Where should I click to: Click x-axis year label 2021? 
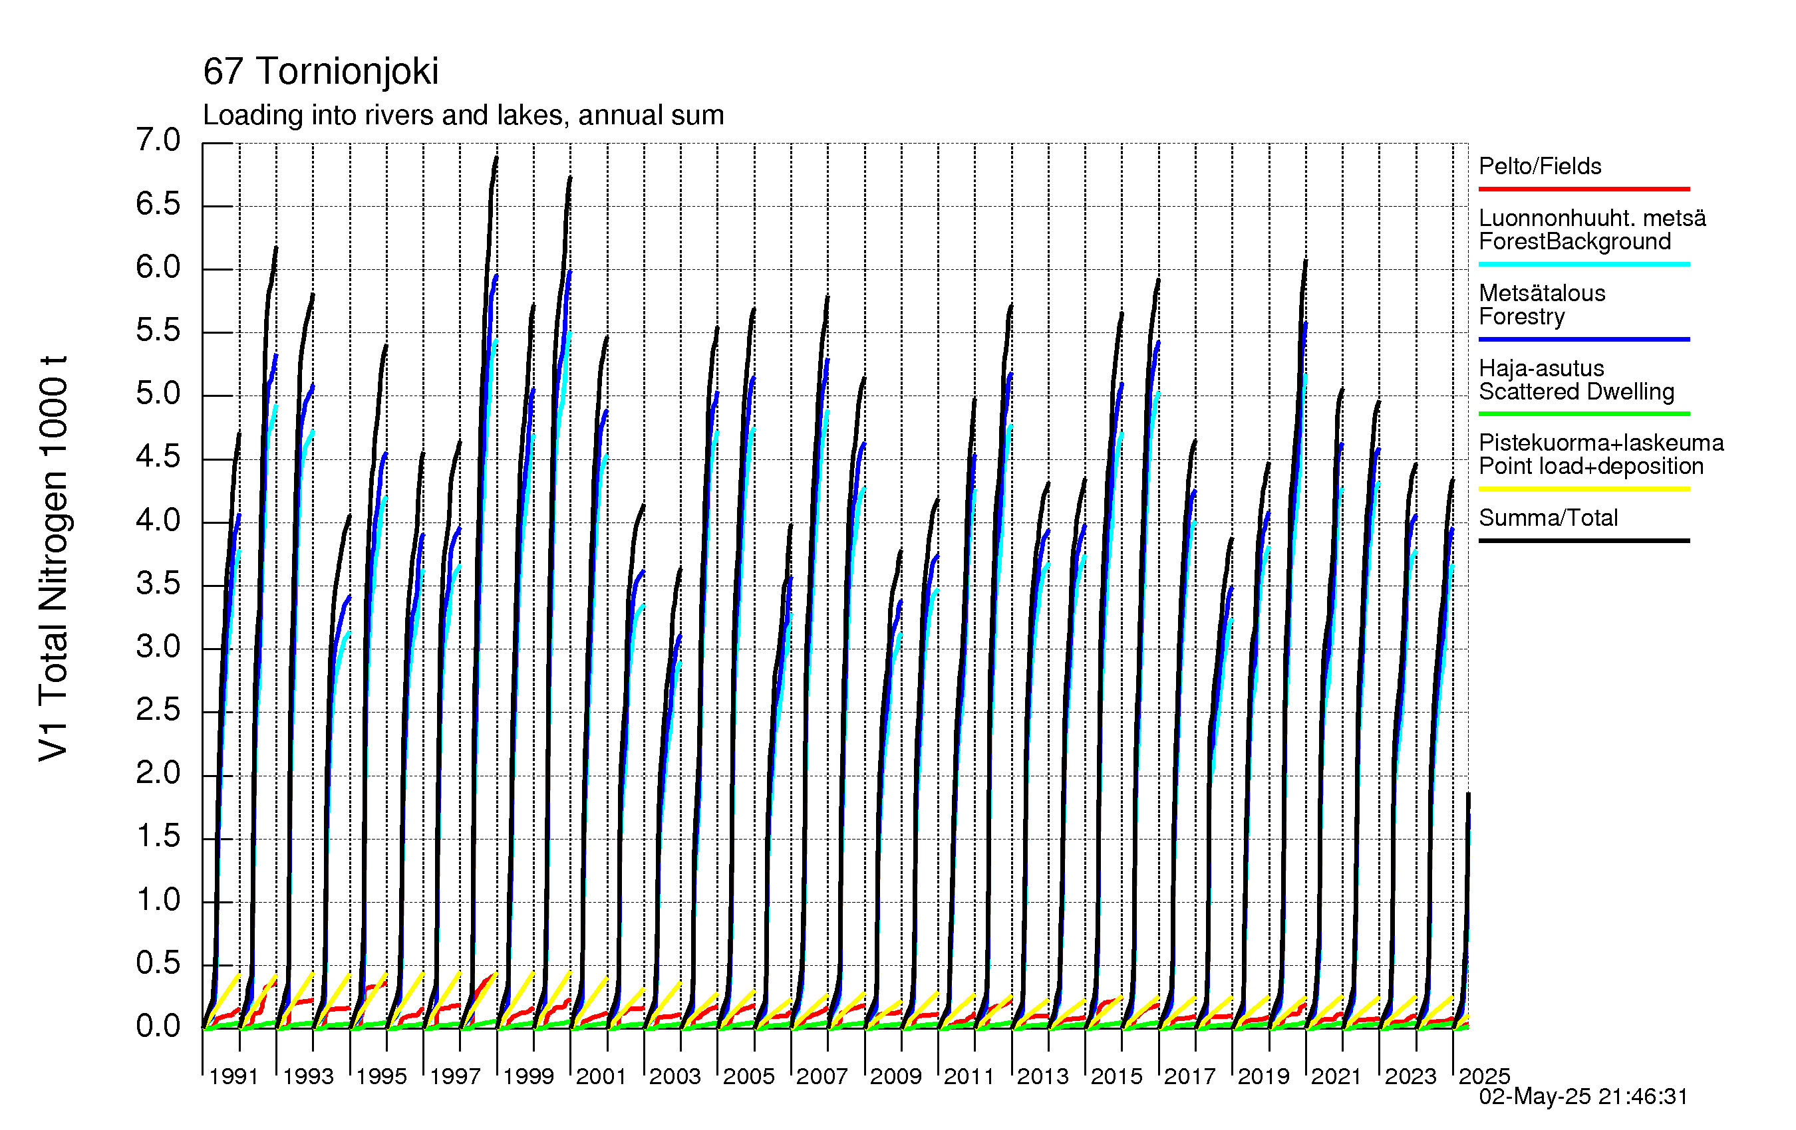1336,1076
